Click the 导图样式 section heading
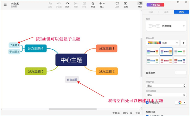The height and width of the screenshot is (116, 190). point(151,112)
